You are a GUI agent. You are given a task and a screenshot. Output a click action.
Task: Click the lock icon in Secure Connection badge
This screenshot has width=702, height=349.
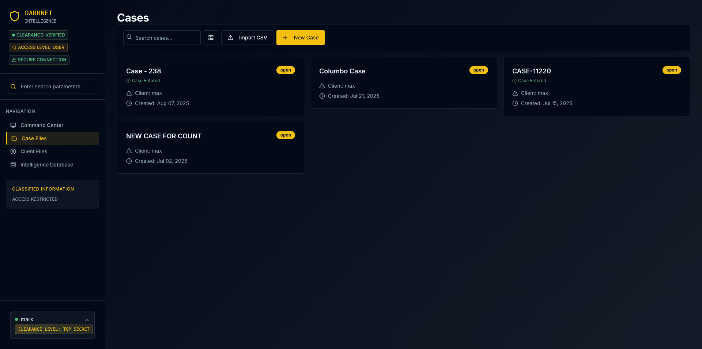tap(14, 60)
